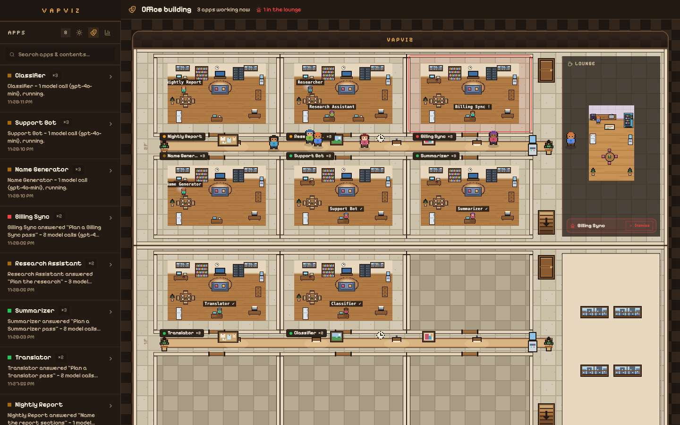Click the apps count badge showing 8

coord(66,33)
